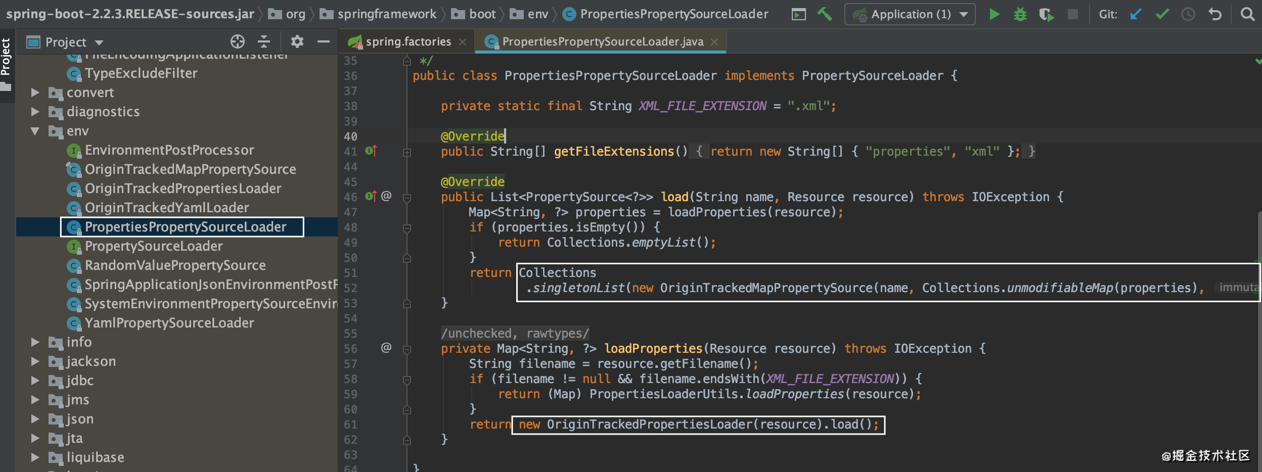
Task: Expand the liquibase package
Action: (35, 457)
